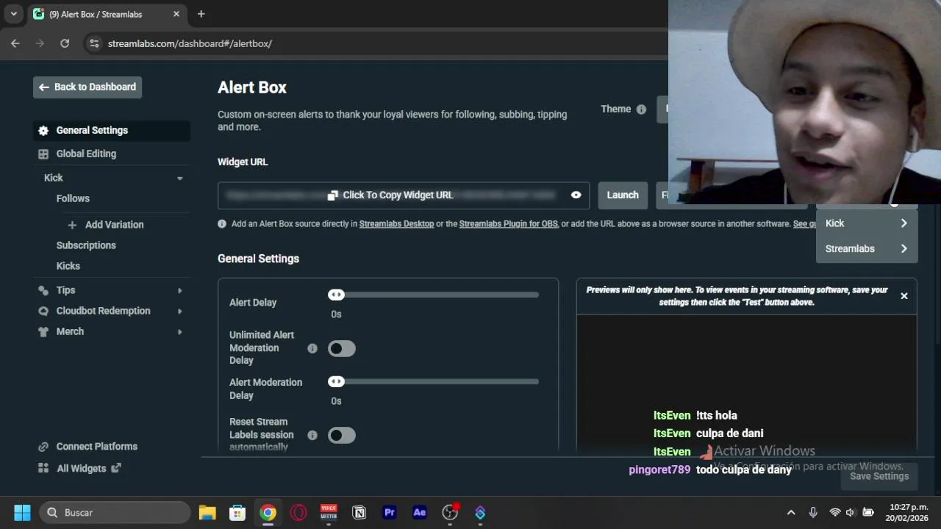
Task: Click the All Widgets grid icon
Action: (x=43, y=469)
